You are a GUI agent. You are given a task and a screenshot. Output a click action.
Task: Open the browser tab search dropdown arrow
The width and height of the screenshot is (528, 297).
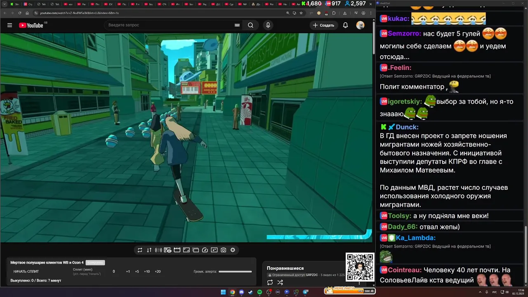pos(4,4)
